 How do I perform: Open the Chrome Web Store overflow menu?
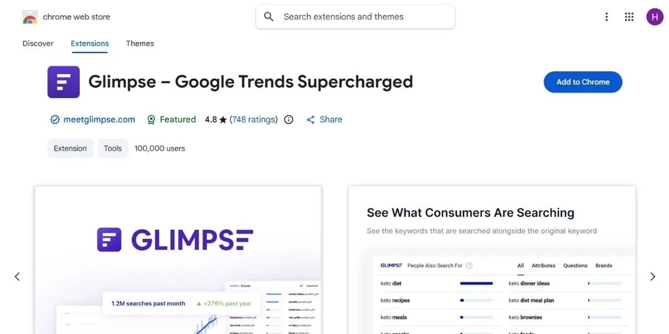pos(607,16)
